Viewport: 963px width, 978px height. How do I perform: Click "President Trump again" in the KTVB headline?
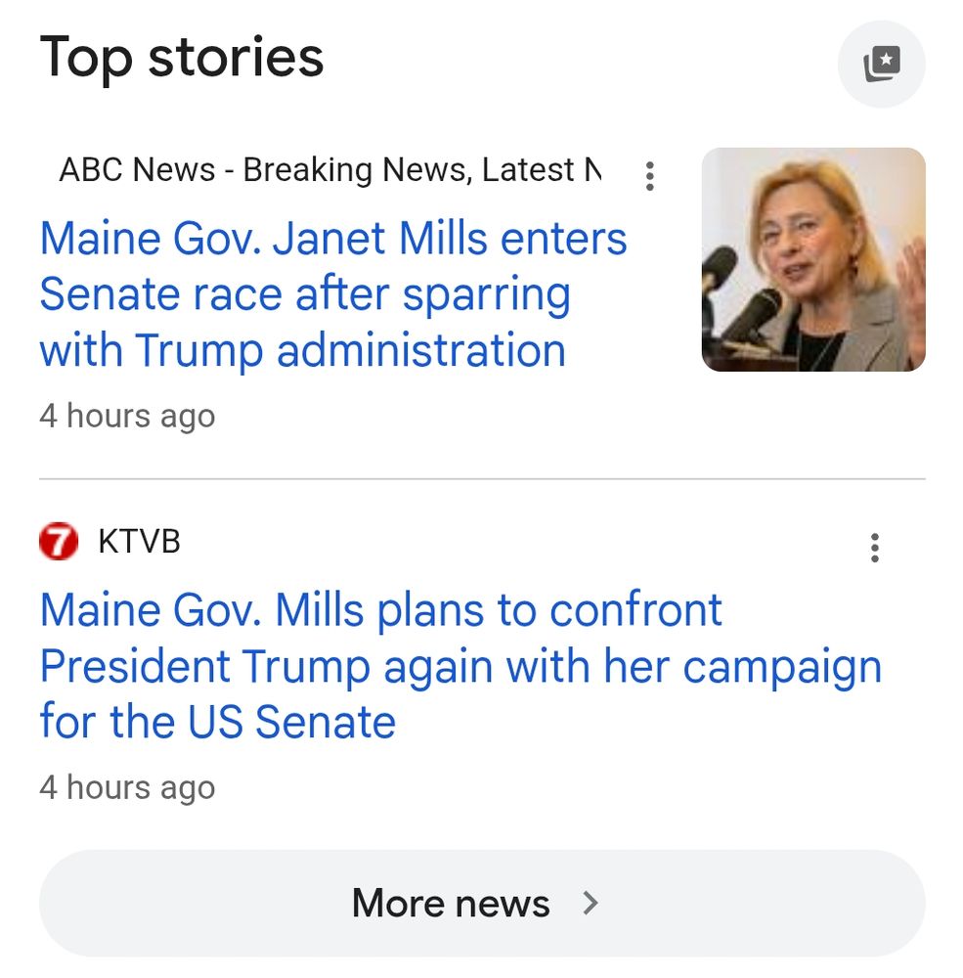tap(205, 666)
